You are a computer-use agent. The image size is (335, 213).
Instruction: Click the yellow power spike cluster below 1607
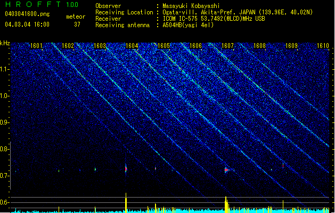point(227,204)
